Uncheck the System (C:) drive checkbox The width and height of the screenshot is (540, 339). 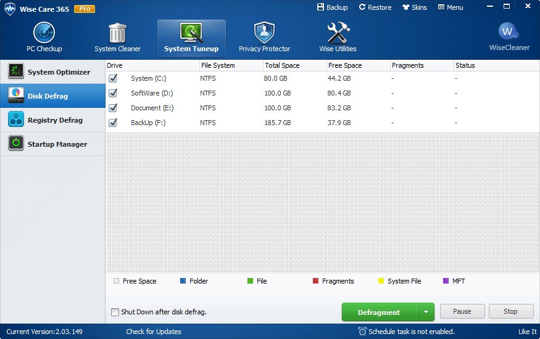coord(113,78)
